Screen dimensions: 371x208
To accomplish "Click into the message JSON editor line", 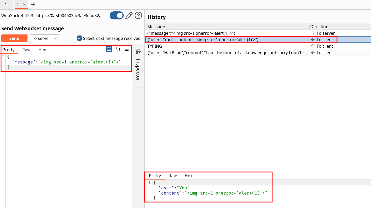I will click(x=67, y=62).
